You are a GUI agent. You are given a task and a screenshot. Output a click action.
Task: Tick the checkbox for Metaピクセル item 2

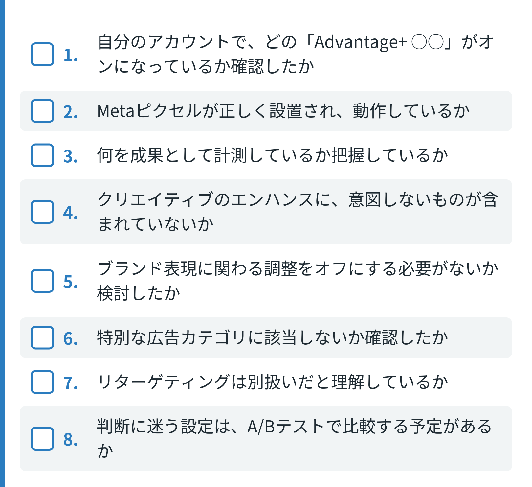click(42, 111)
